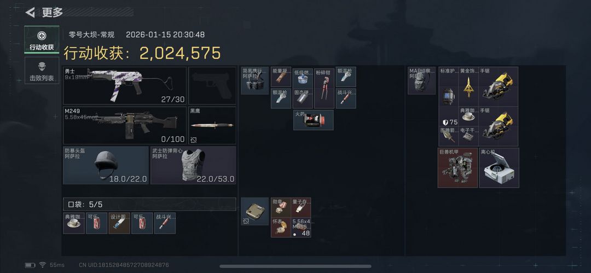Select the upper 手锯 circular saw
Screen dimensions: 591x273
click(499, 86)
